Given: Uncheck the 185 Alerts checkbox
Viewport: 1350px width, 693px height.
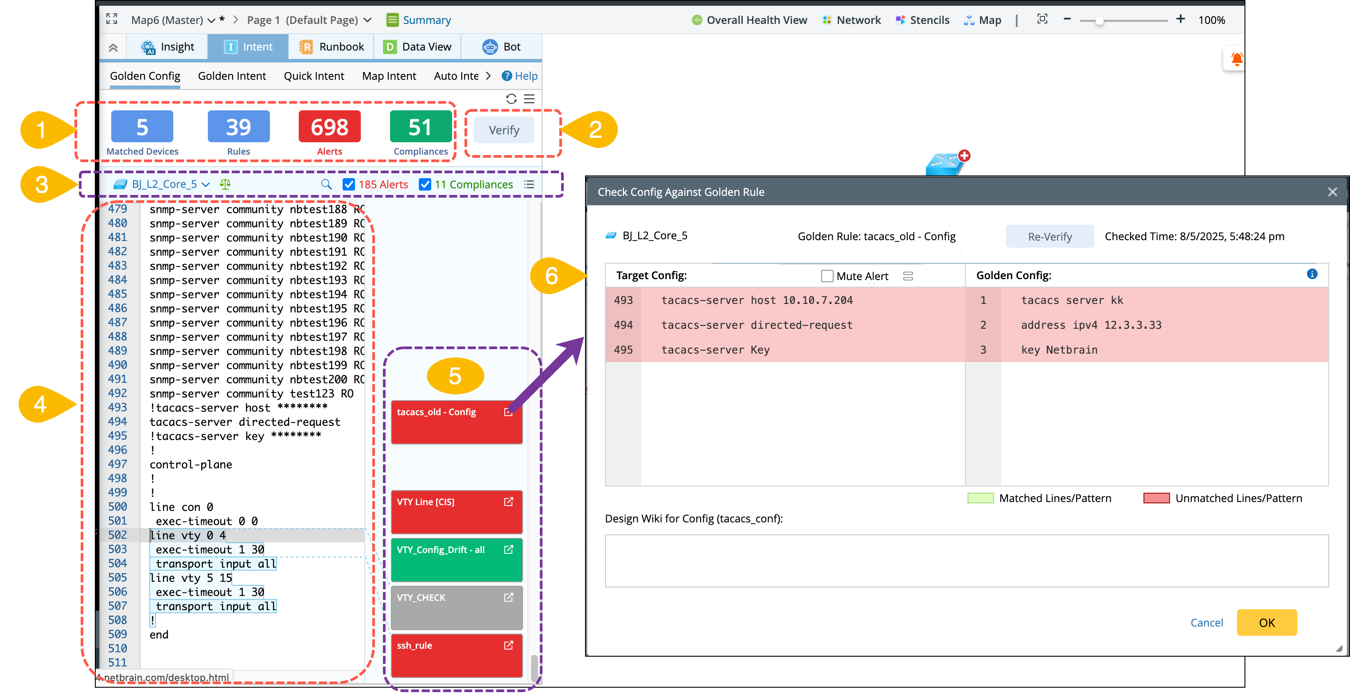Looking at the screenshot, I should click(x=348, y=184).
